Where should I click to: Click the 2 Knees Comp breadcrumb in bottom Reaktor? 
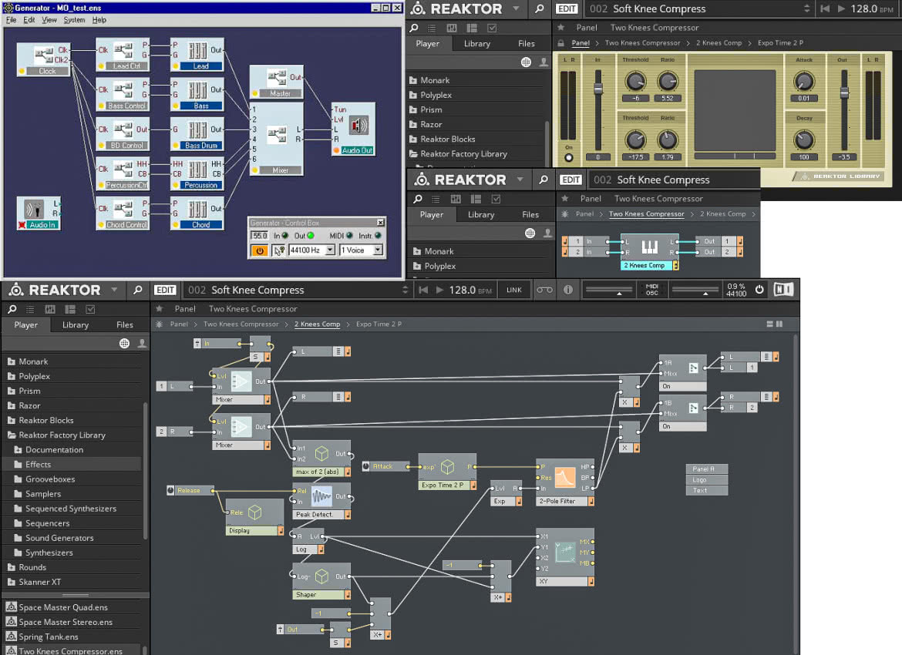(x=317, y=324)
